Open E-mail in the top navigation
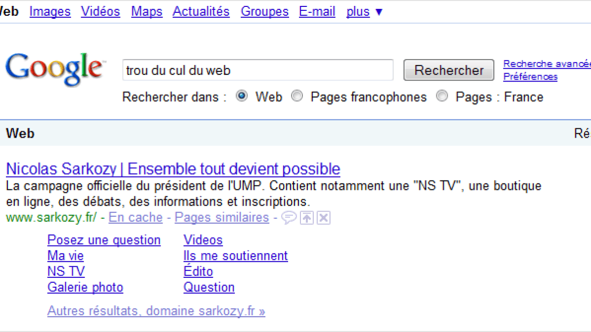 point(317,11)
